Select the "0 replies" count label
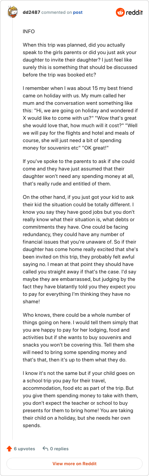 [x=60, y=449]
